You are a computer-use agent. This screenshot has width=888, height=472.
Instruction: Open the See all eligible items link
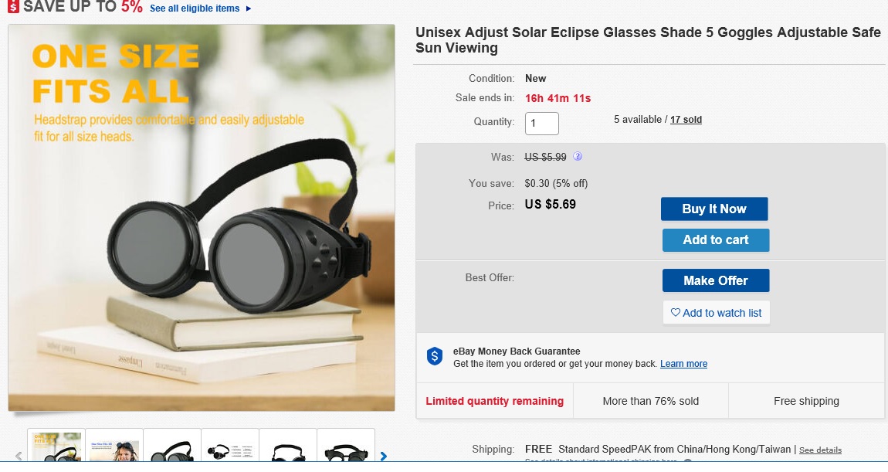[x=195, y=9]
